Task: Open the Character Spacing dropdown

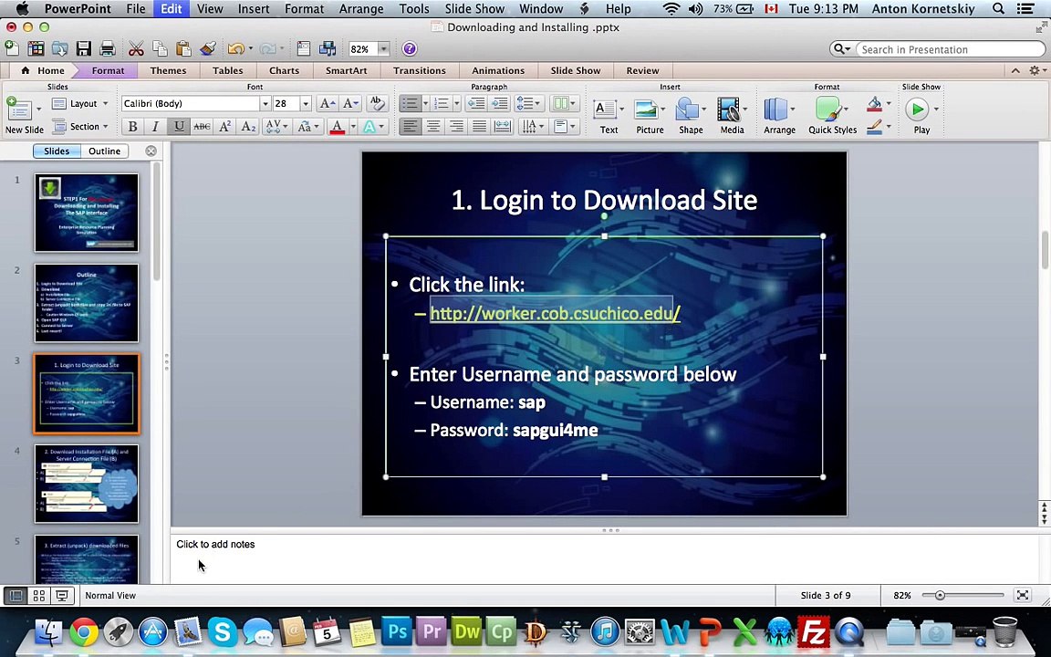Action: [x=276, y=126]
